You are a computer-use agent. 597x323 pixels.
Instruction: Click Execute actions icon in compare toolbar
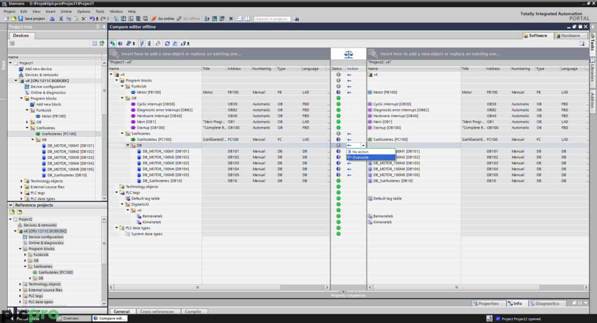tap(174, 43)
